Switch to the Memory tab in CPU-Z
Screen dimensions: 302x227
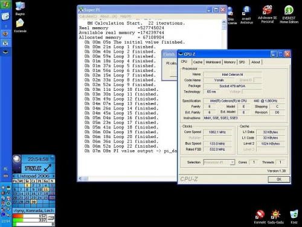[230, 62]
